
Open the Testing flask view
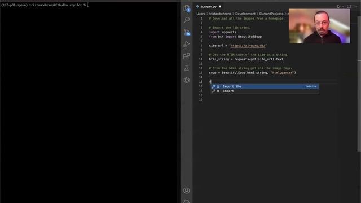click(187, 68)
